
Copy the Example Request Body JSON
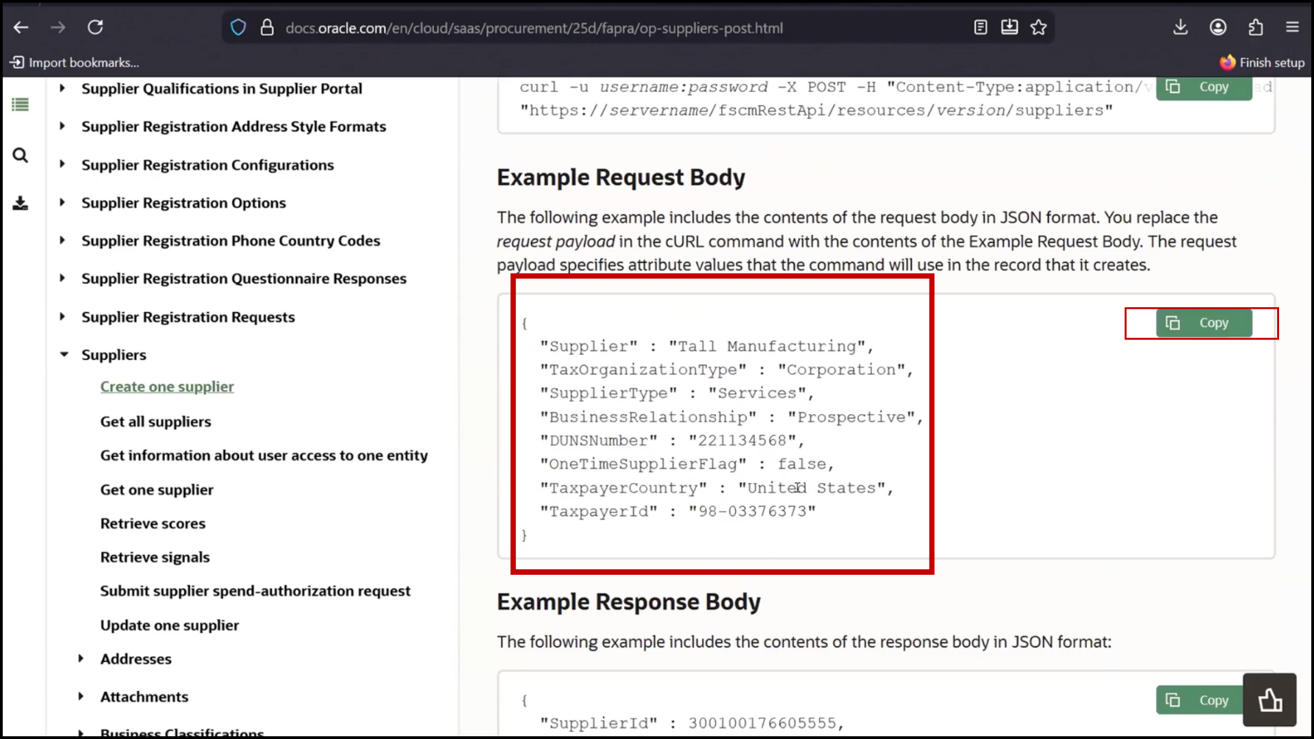point(1204,323)
